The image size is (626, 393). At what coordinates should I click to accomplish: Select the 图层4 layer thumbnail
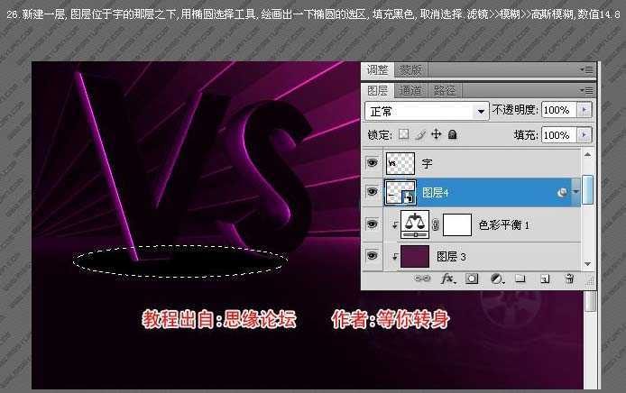[x=400, y=193]
